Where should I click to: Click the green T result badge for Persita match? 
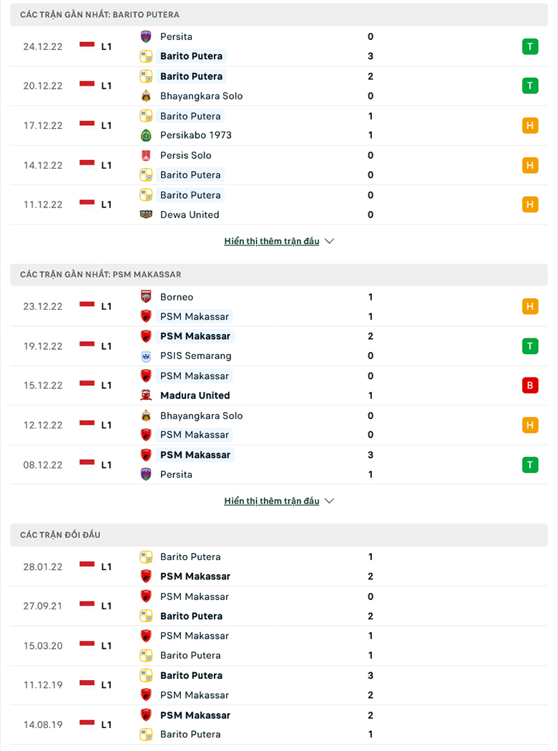click(530, 46)
